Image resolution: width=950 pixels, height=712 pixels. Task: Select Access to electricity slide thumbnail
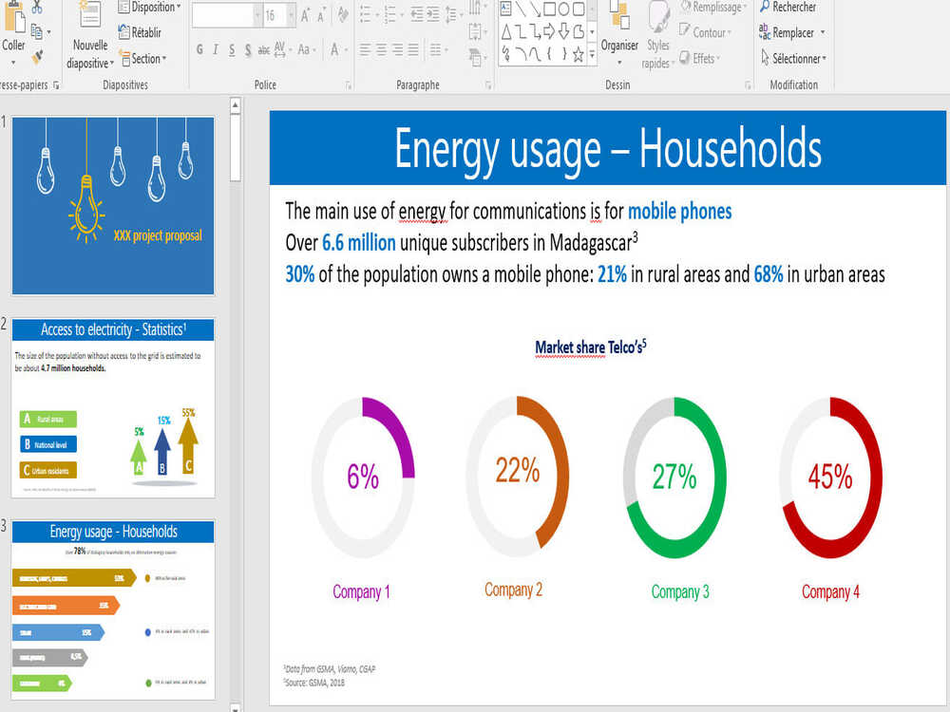tap(113, 408)
